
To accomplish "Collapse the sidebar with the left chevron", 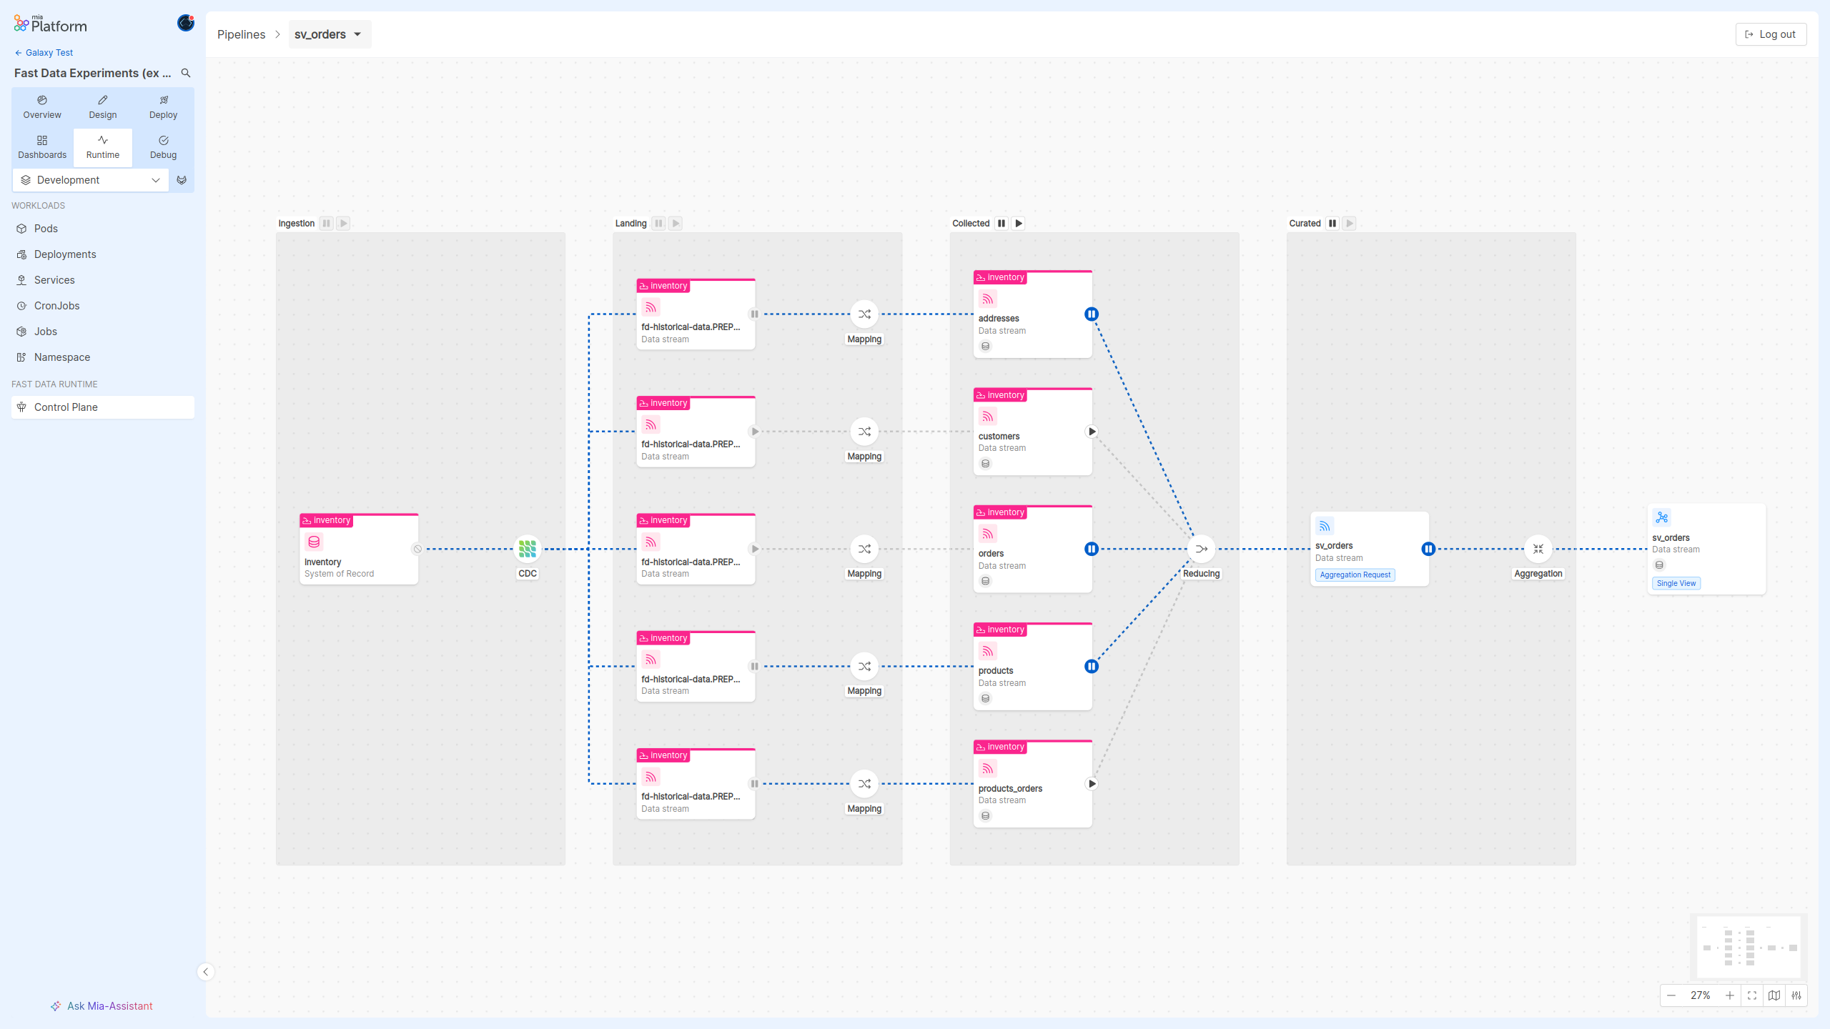I will pos(206,972).
